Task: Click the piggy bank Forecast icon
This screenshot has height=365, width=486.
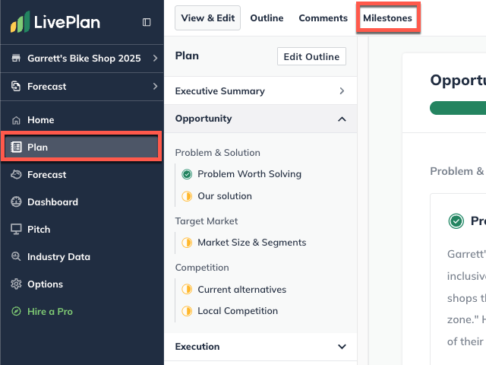Action: 16,174
